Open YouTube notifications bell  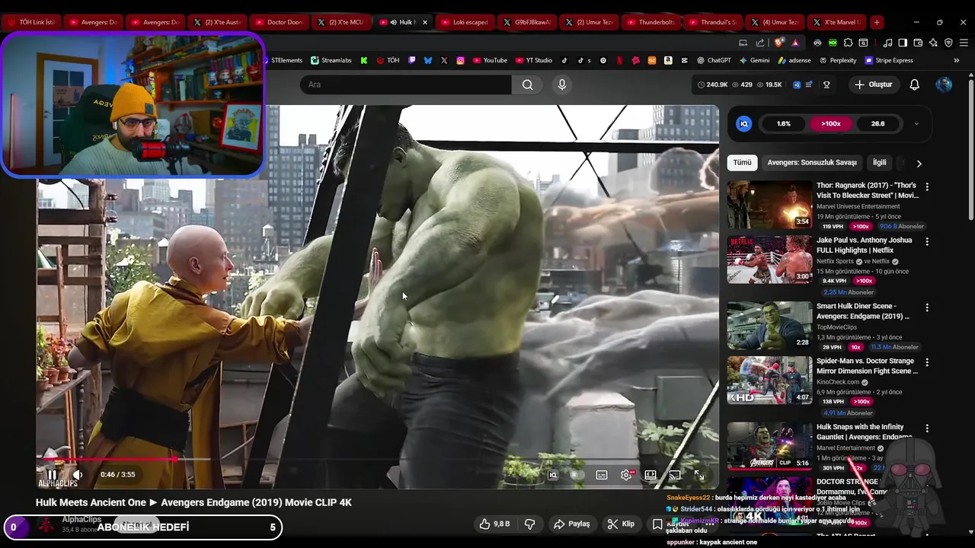coord(915,84)
